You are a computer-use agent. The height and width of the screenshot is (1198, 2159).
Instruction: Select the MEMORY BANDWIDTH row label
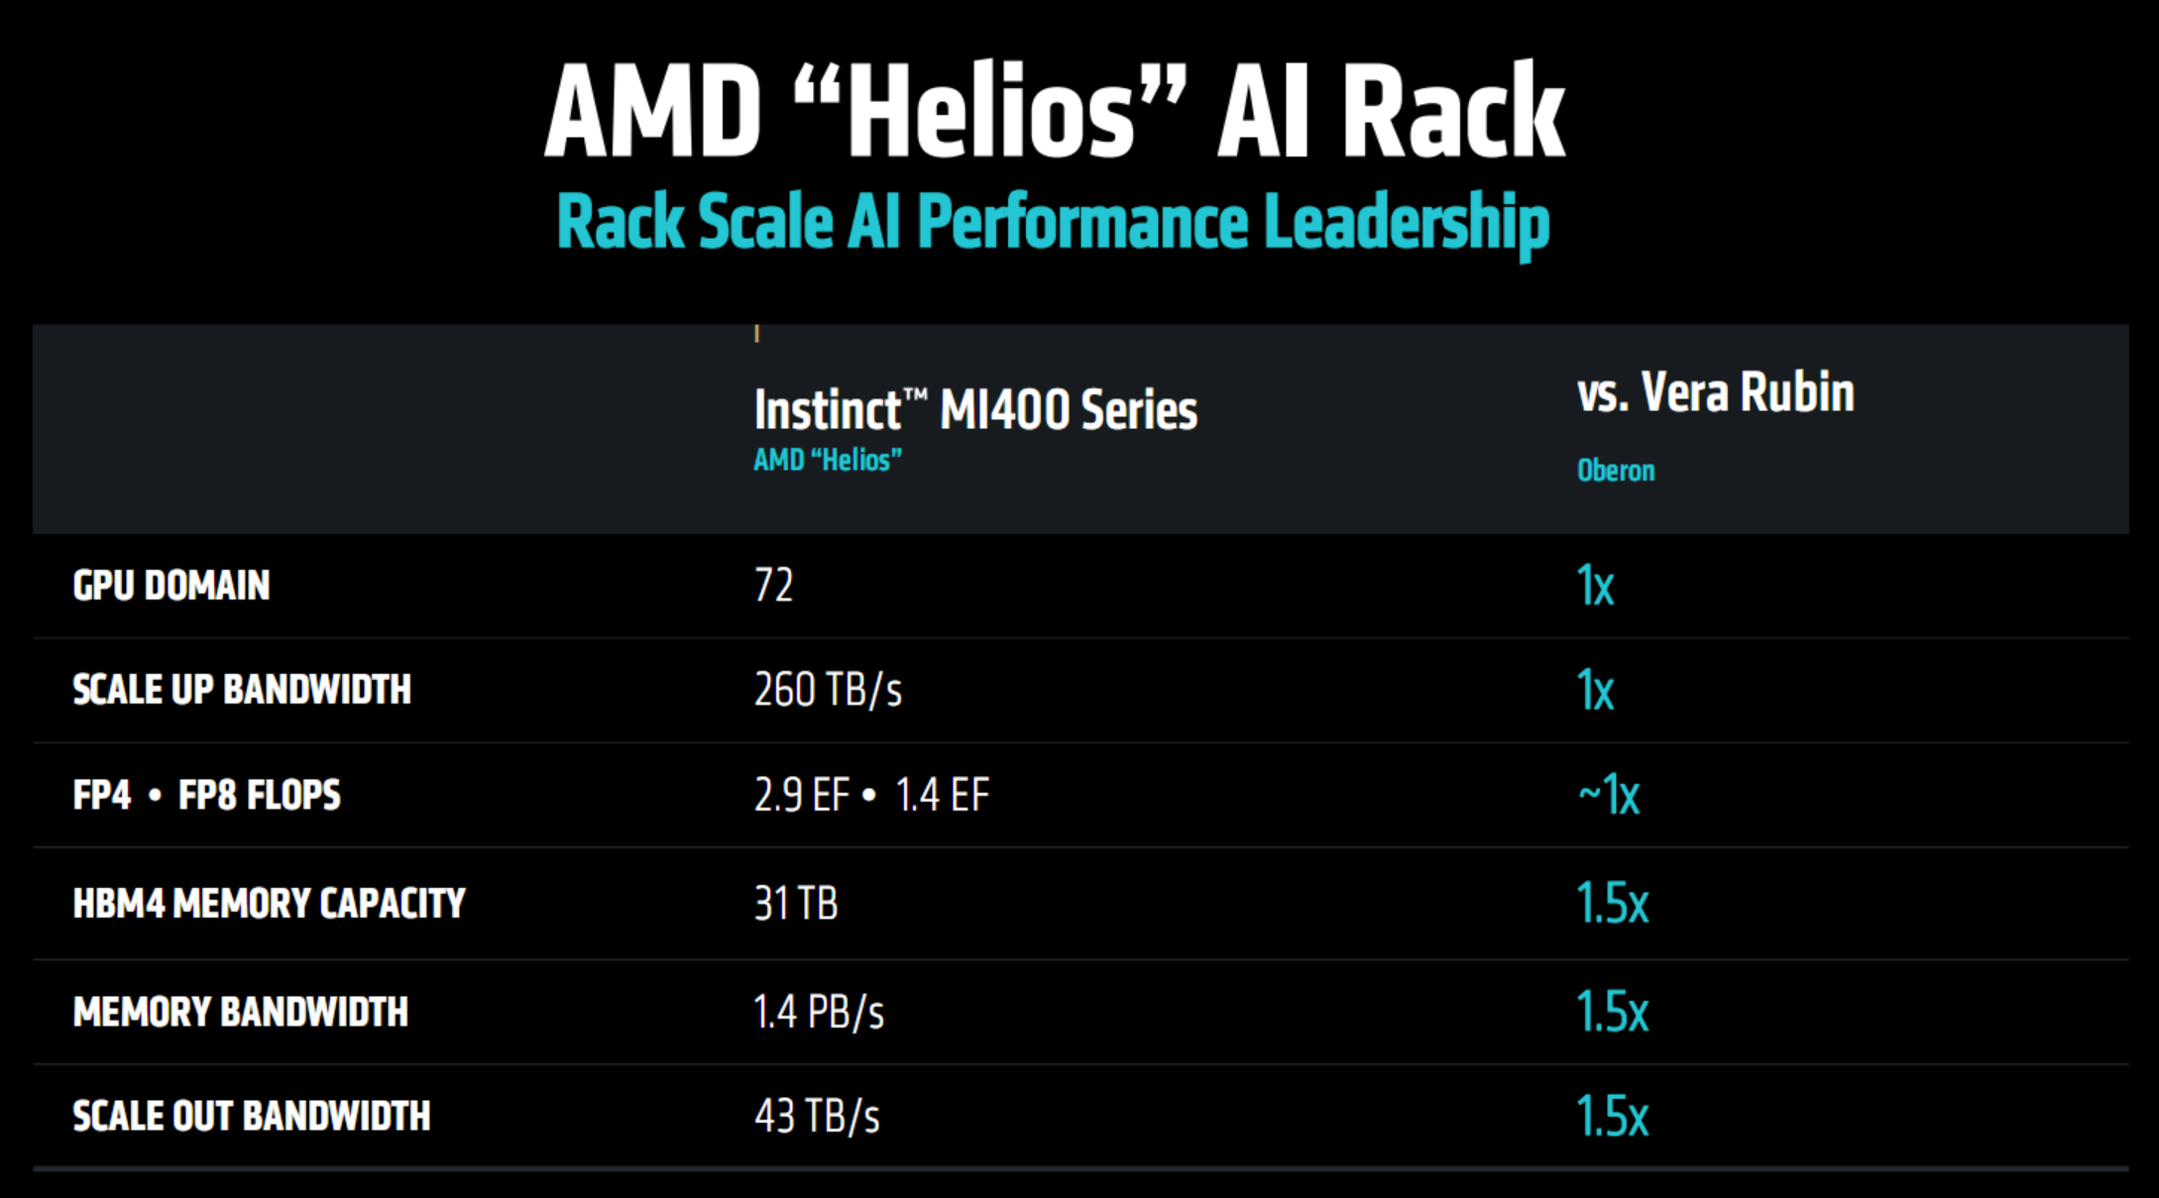241,1012
